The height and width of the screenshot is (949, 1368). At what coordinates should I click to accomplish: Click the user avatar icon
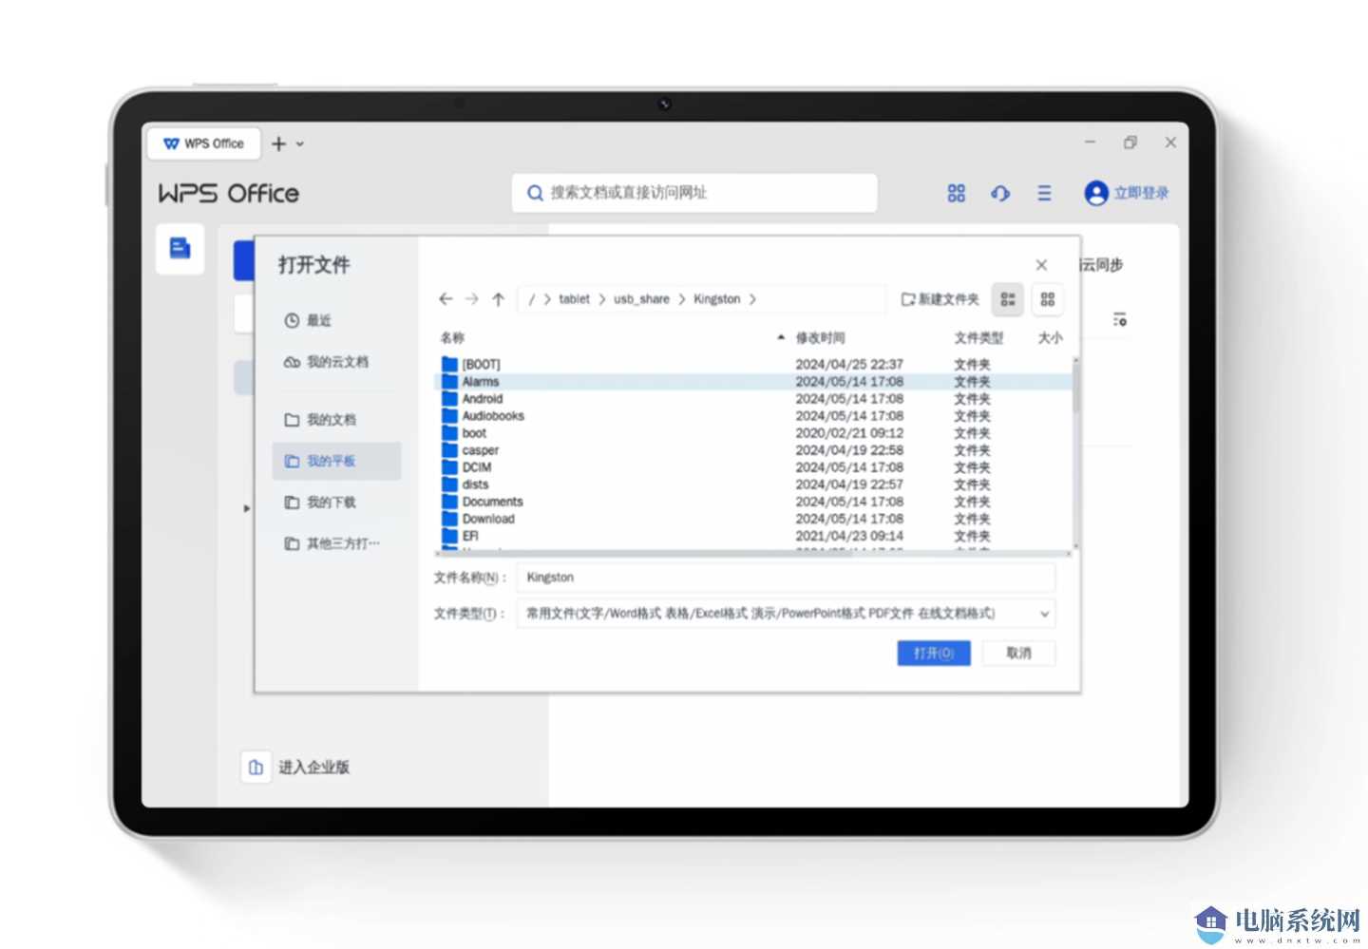point(1096,193)
